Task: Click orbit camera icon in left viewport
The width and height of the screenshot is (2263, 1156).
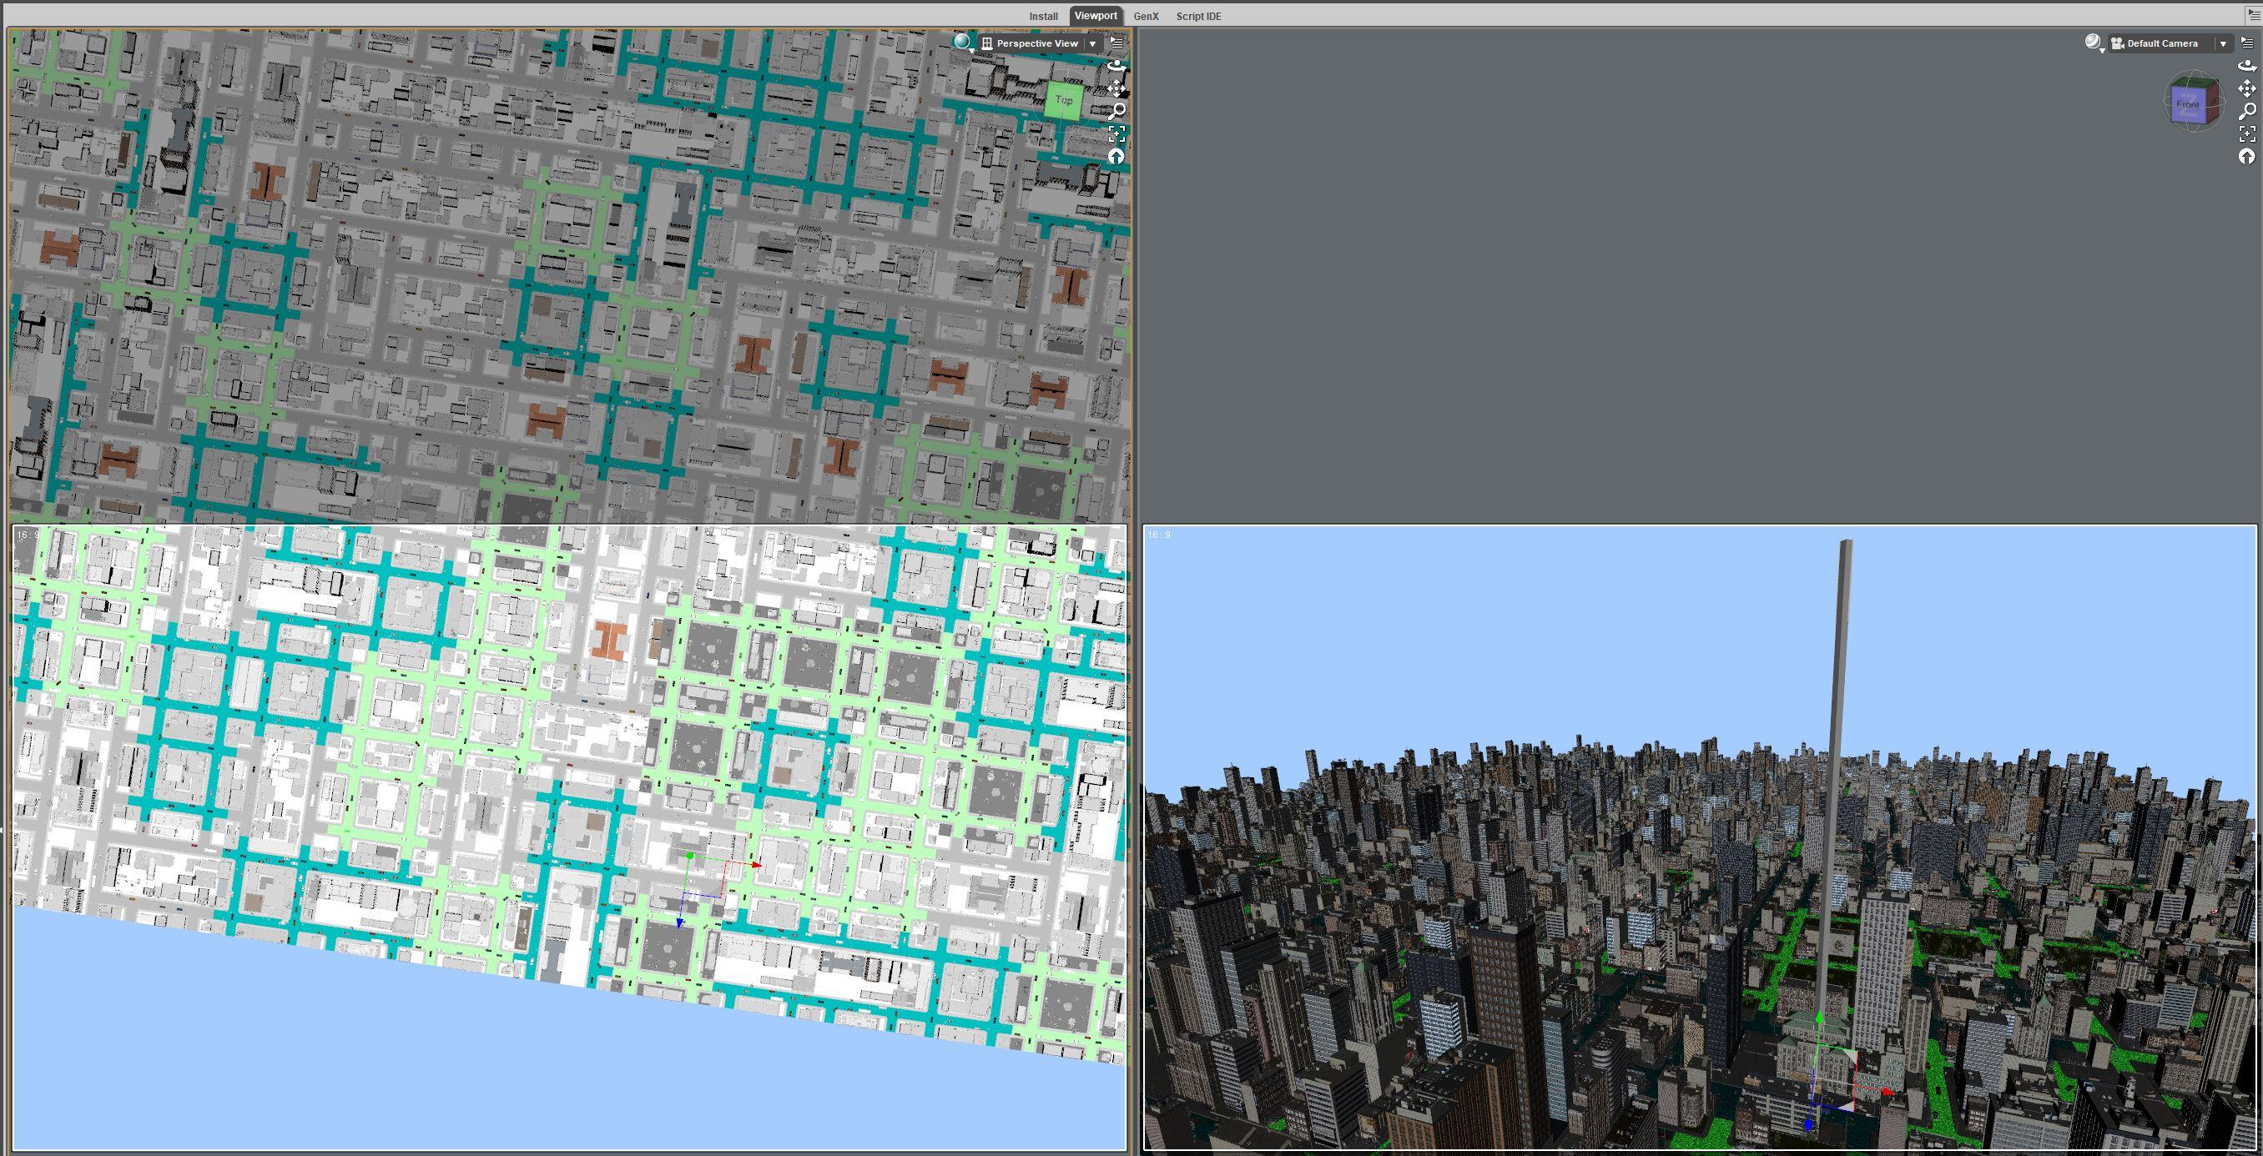Action: 1116,66
